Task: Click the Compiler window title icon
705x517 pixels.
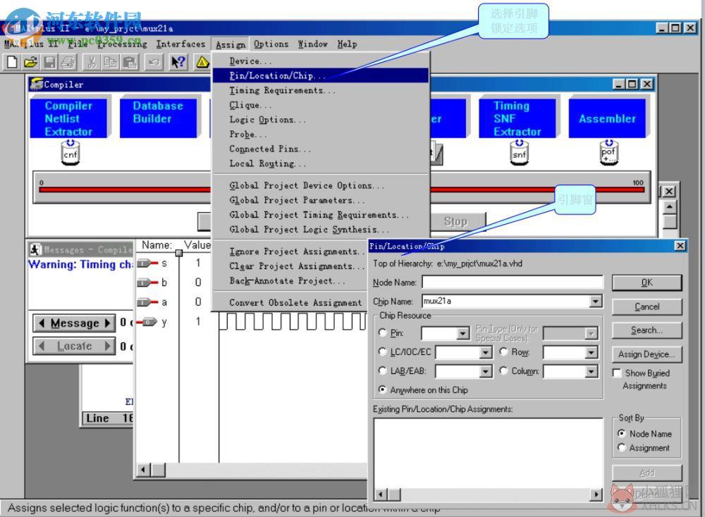Action: (x=36, y=84)
